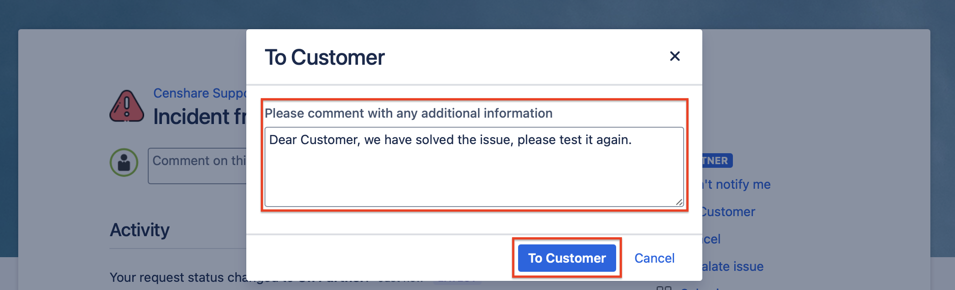
Task: Click the X icon on the dialog
Action: (675, 56)
